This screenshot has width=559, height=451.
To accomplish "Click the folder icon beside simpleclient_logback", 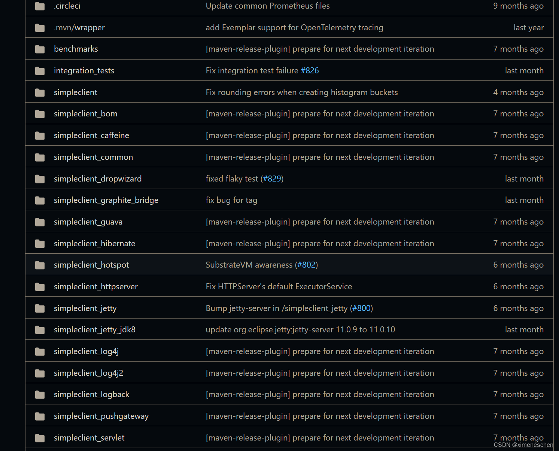I will point(40,394).
